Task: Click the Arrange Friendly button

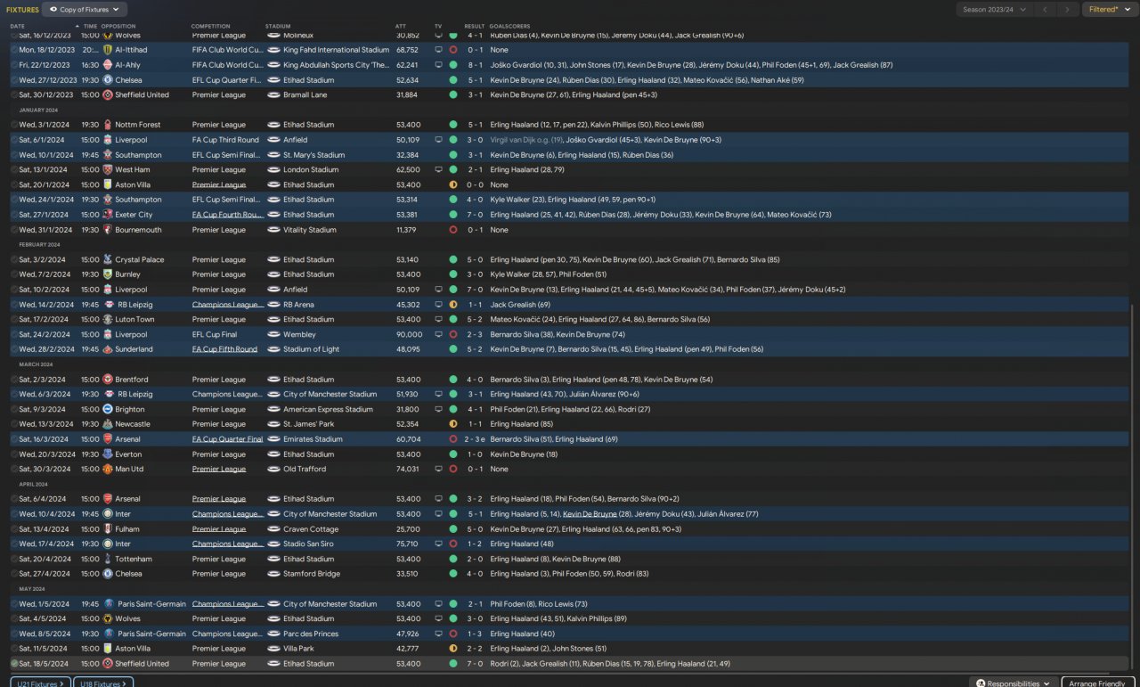Action: 1095,683
